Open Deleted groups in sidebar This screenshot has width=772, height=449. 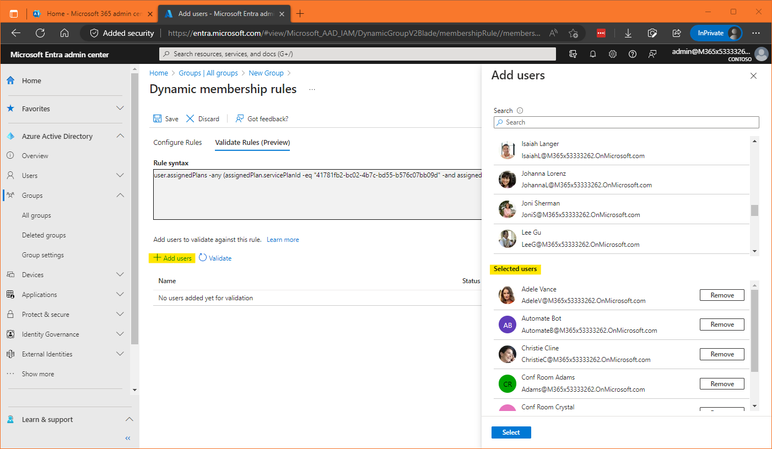[44, 235]
